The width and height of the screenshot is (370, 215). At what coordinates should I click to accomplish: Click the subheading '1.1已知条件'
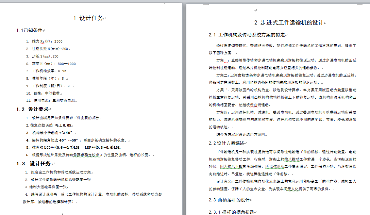coord(29,30)
